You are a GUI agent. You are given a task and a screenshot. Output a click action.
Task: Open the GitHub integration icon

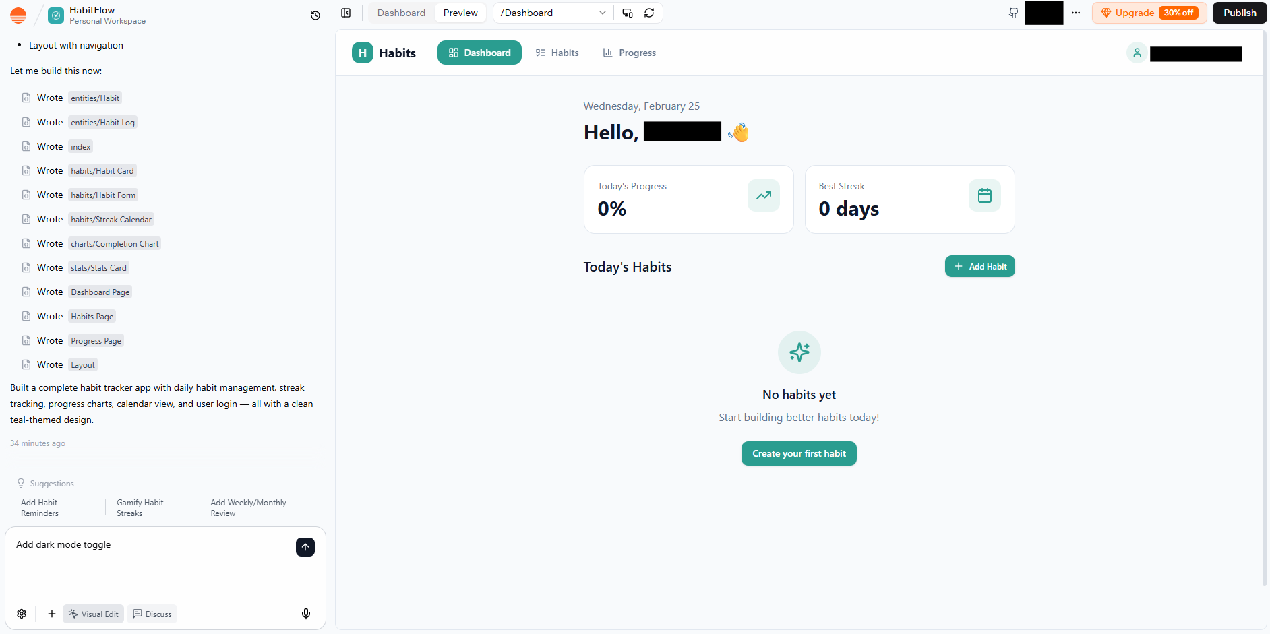coord(1013,13)
